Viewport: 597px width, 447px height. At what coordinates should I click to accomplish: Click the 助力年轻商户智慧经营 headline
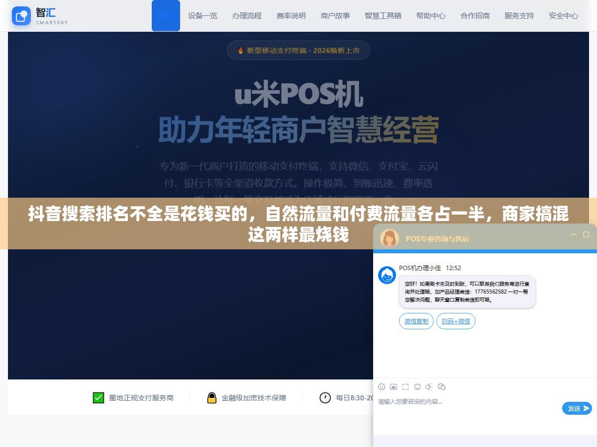coord(298,130)
